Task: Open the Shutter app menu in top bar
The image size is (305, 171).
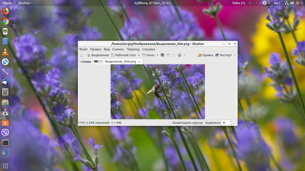Action: pyautogui.click(x=24, y=3)
